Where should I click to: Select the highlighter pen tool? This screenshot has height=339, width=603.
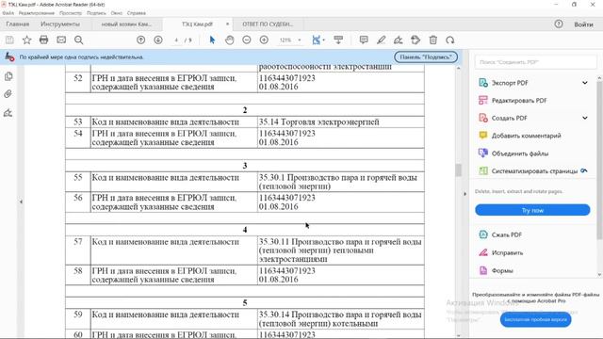[x=381, y=40]
